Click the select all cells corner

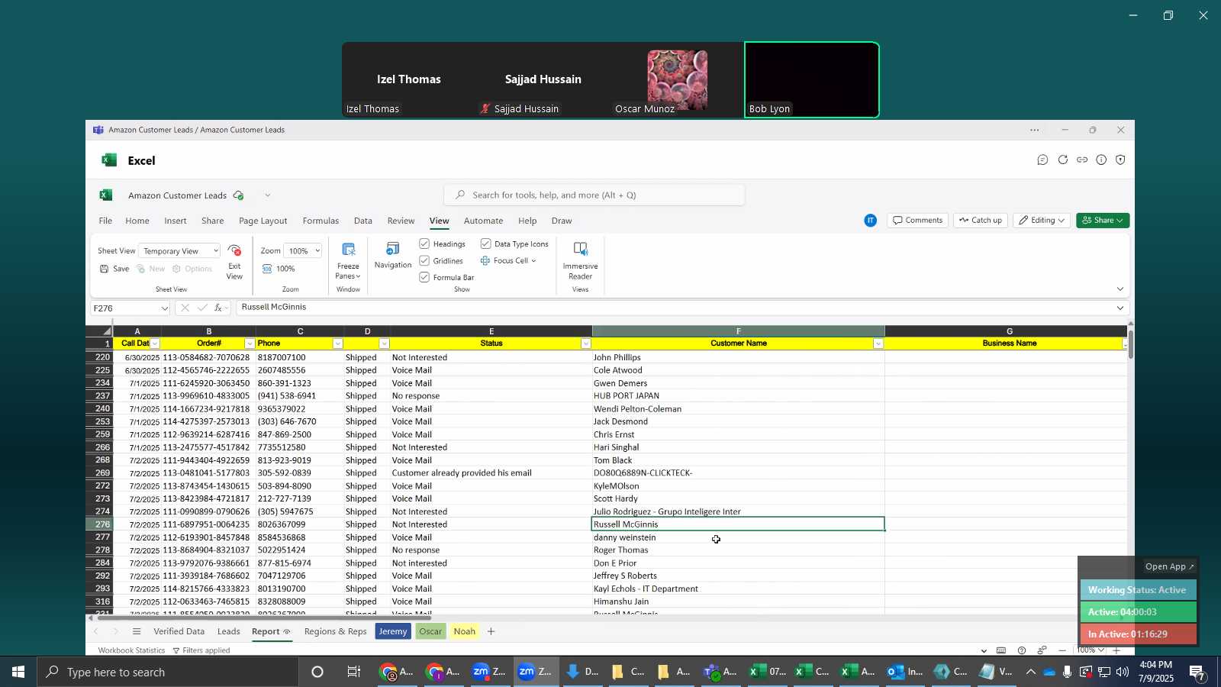(x=99, y=331)
